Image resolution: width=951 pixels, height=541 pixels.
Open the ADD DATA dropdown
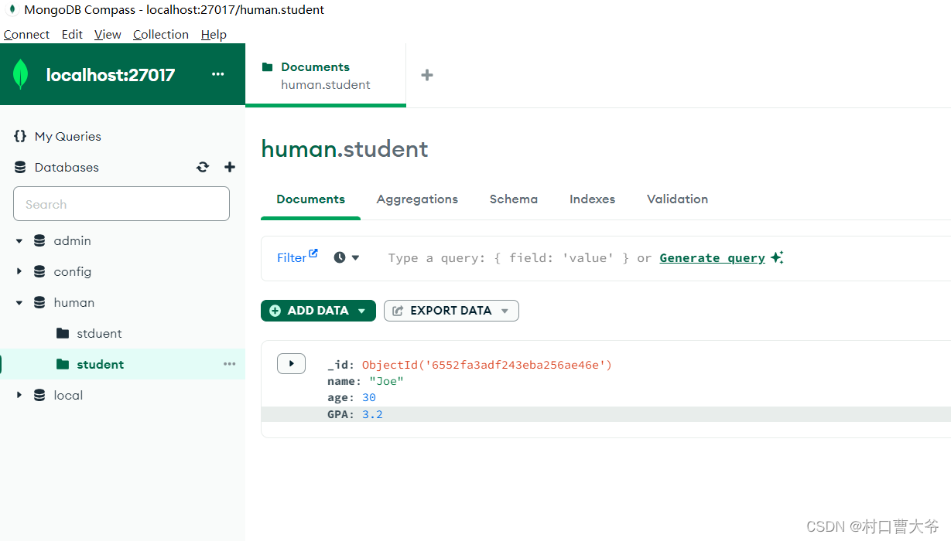point(318,310)
